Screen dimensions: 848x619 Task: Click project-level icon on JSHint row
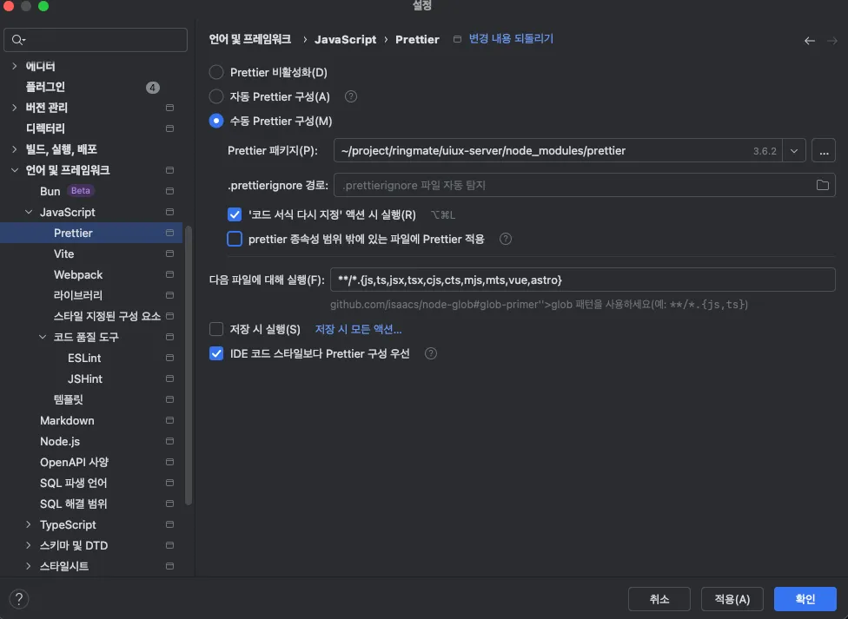pos(169,379)
